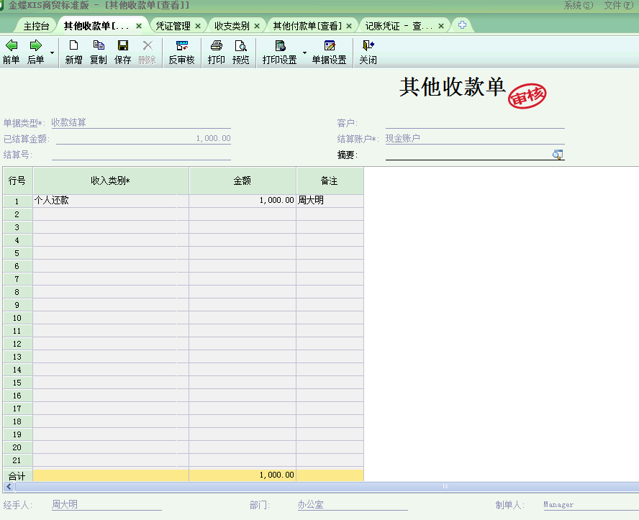This screenshot has height=520, width=639.
Task: Select the 1,000.00 amount in row 1
Action: point(243,201)
